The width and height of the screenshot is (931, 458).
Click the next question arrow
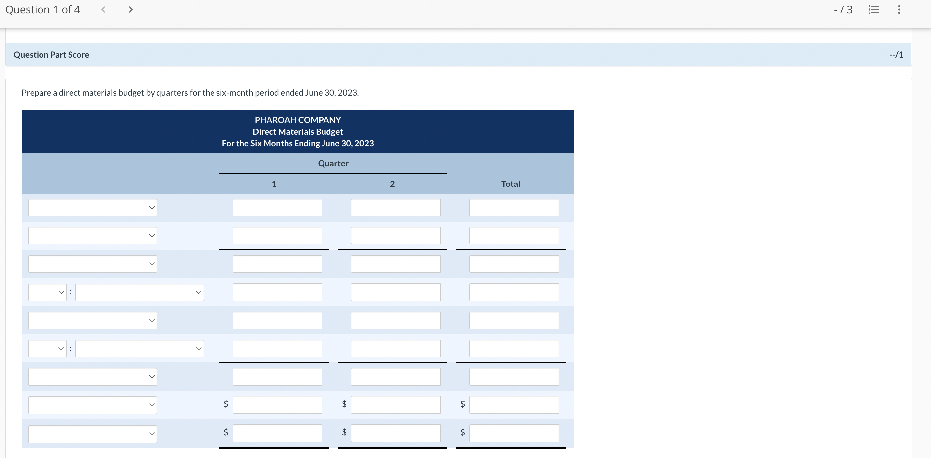coord(130,10)
